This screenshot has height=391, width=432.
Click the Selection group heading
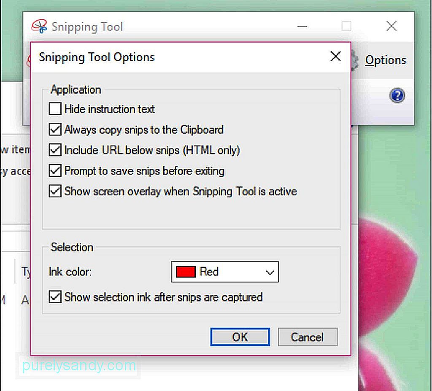click(72, 247)
